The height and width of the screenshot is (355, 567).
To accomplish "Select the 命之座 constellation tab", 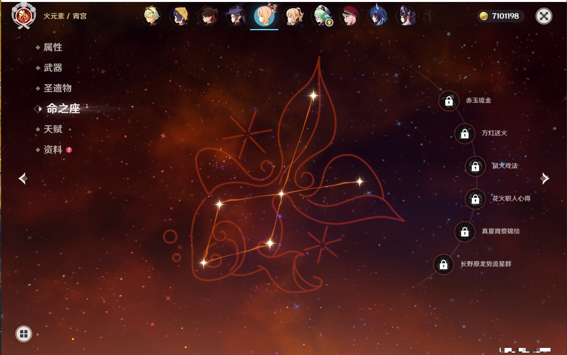I will pyautogui.click(x=63, y=109).
